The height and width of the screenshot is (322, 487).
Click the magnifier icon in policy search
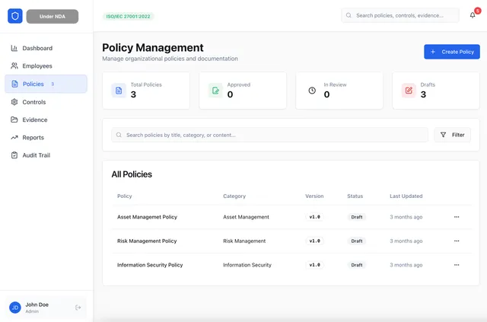pos(119,135)
